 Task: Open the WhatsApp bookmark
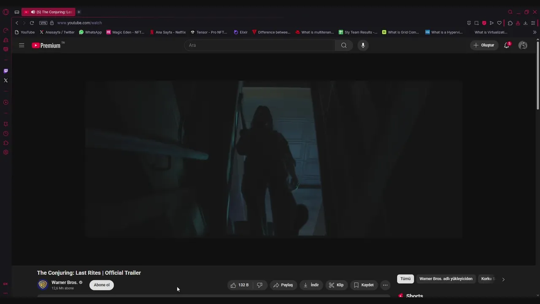click(90, 32)
